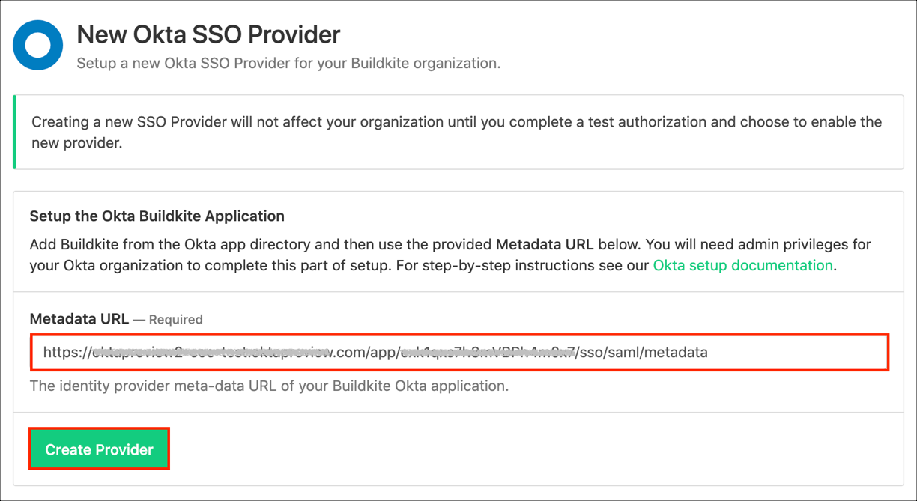Click the subtitle under the page heading
Image resolution: width=917 pixels, height=501 pixels.
coord(288,64)
